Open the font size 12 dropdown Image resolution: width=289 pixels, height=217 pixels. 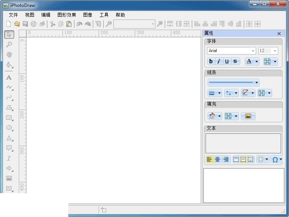coord(275,51)
